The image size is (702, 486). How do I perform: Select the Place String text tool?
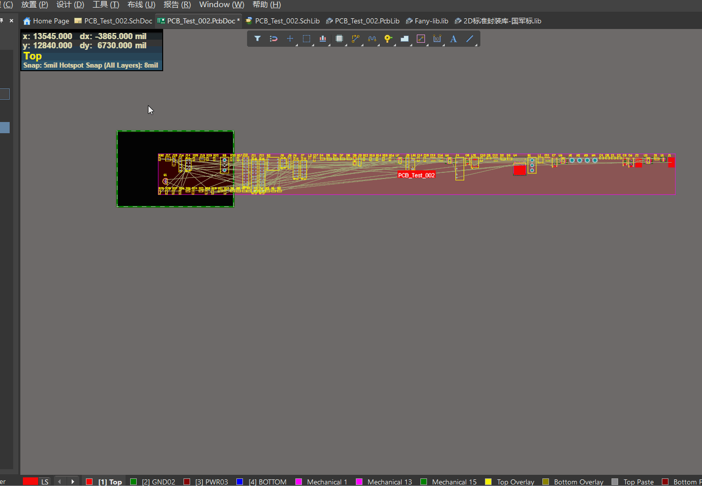[x=453, y=39]
